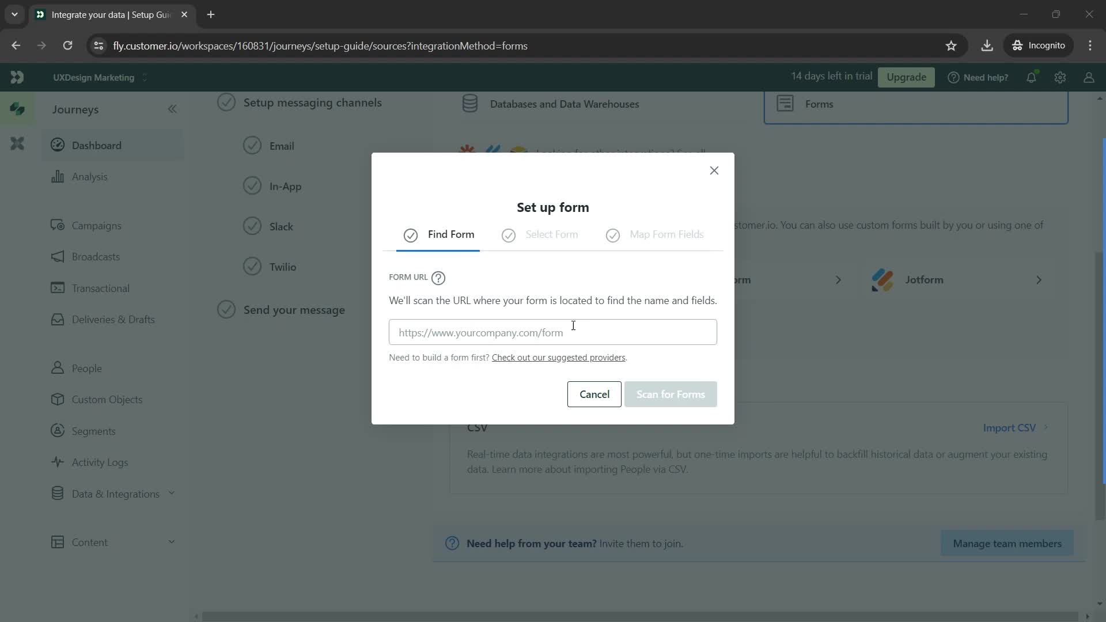This screenshot has height=622, width=1106.
Task: Navigate to People section icon
Action: (x=58, y=367)
